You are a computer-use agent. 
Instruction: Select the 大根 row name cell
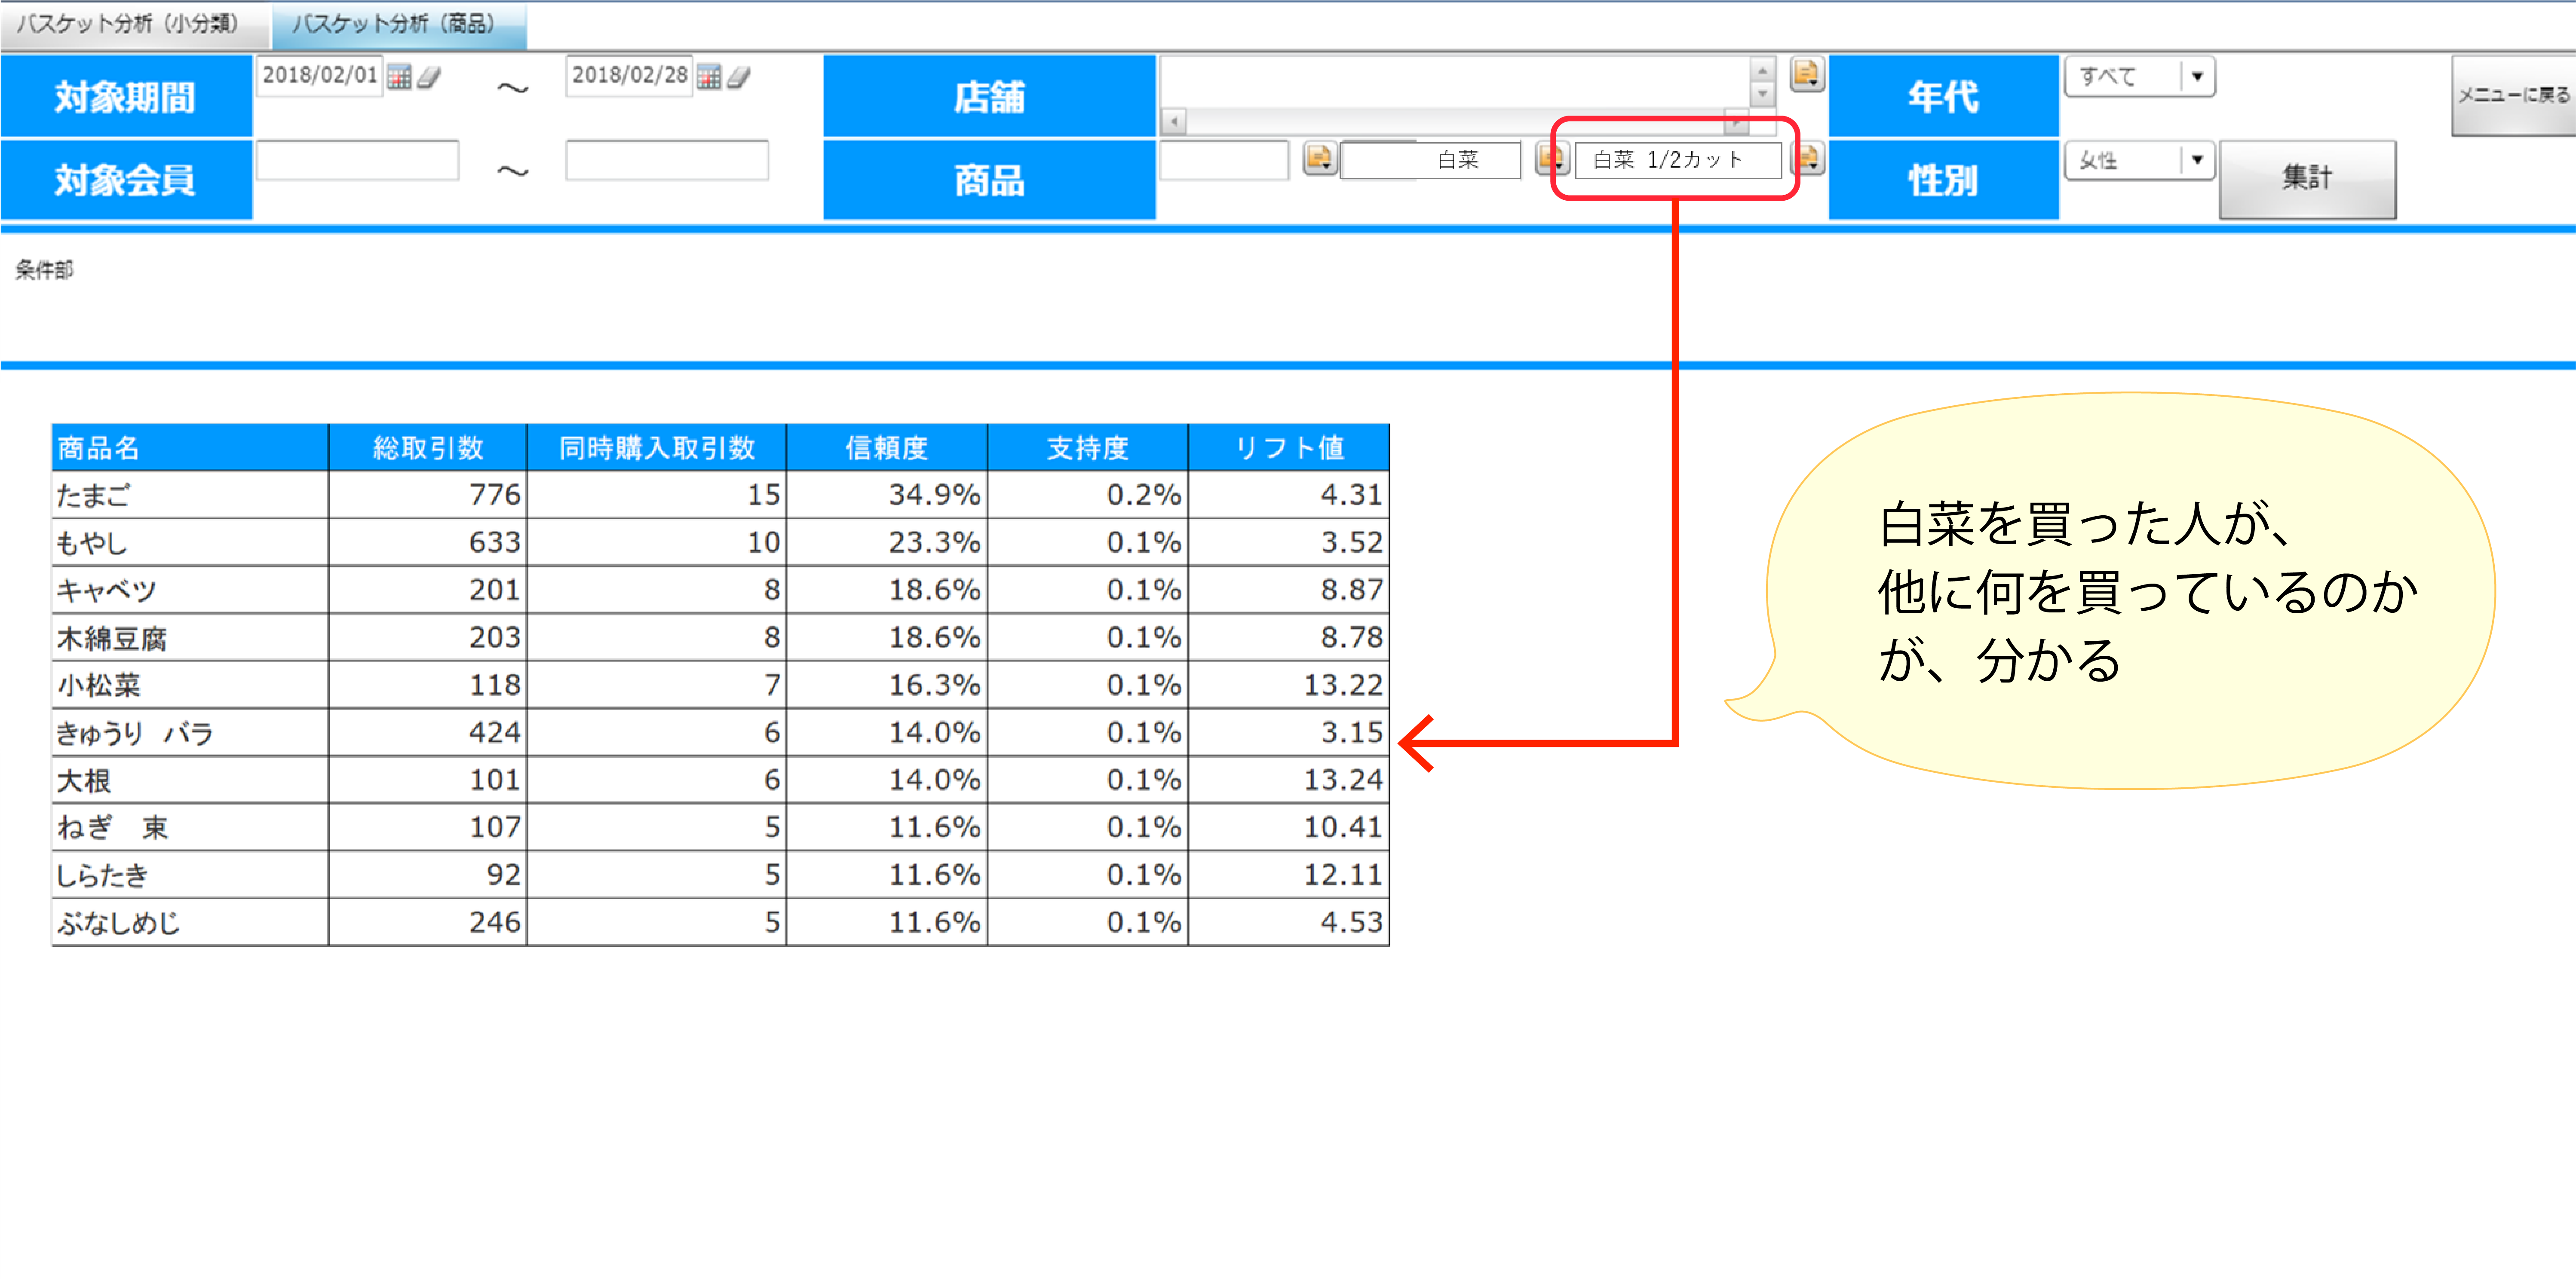[190, 779]
